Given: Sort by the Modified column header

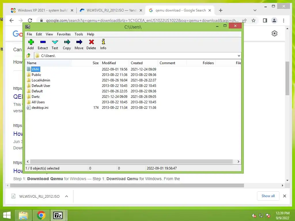Looking at the screenshot, I should point(115,63).
